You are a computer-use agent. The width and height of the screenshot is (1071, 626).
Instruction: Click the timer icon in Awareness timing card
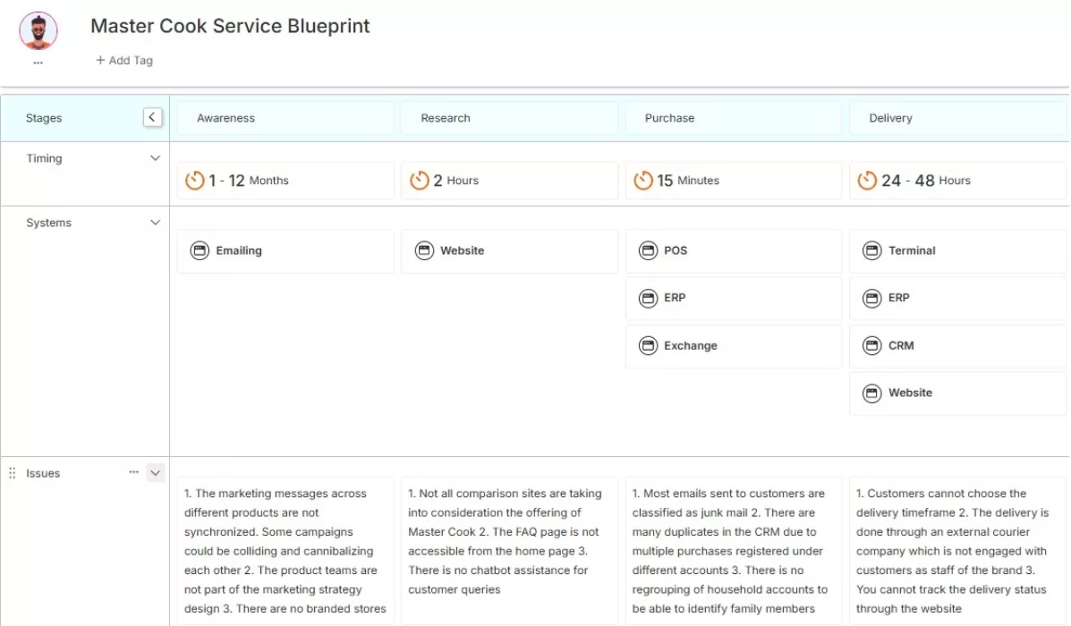[x=195, y=180]
